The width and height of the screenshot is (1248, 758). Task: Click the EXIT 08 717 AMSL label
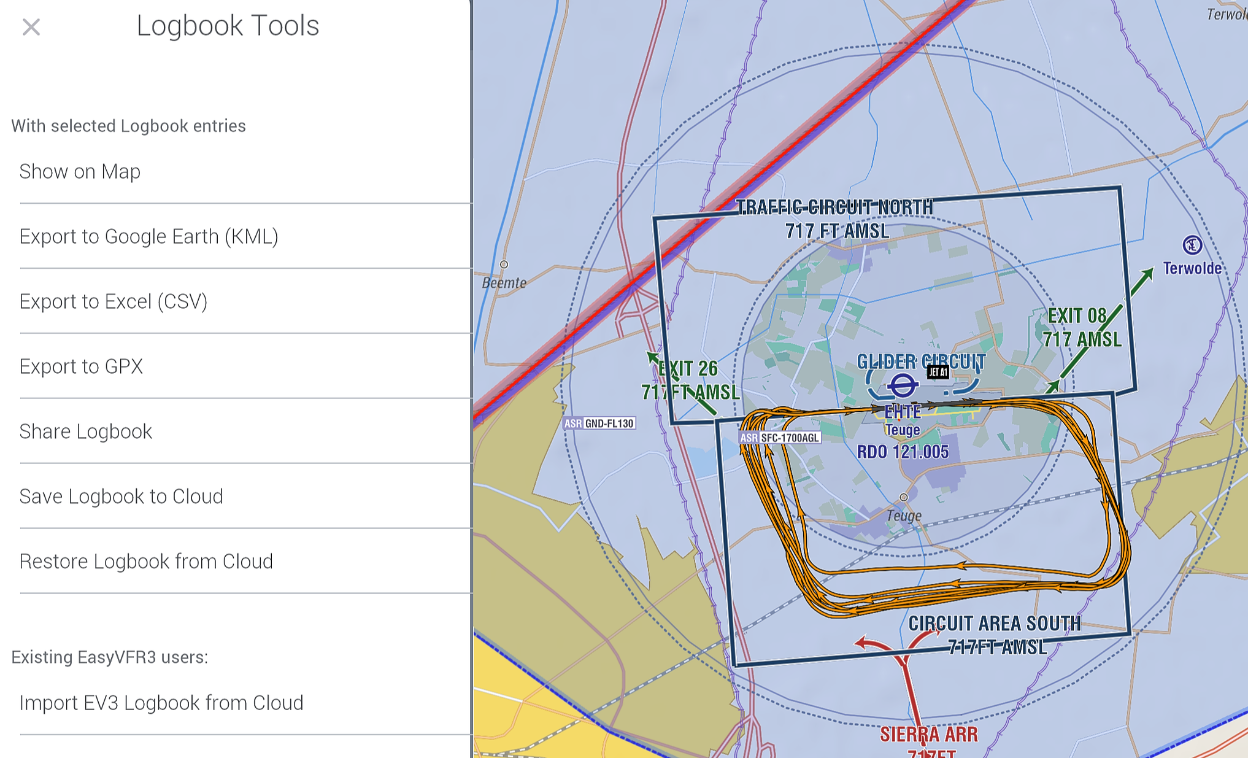pyautogui.click(x=1082, y=328)
